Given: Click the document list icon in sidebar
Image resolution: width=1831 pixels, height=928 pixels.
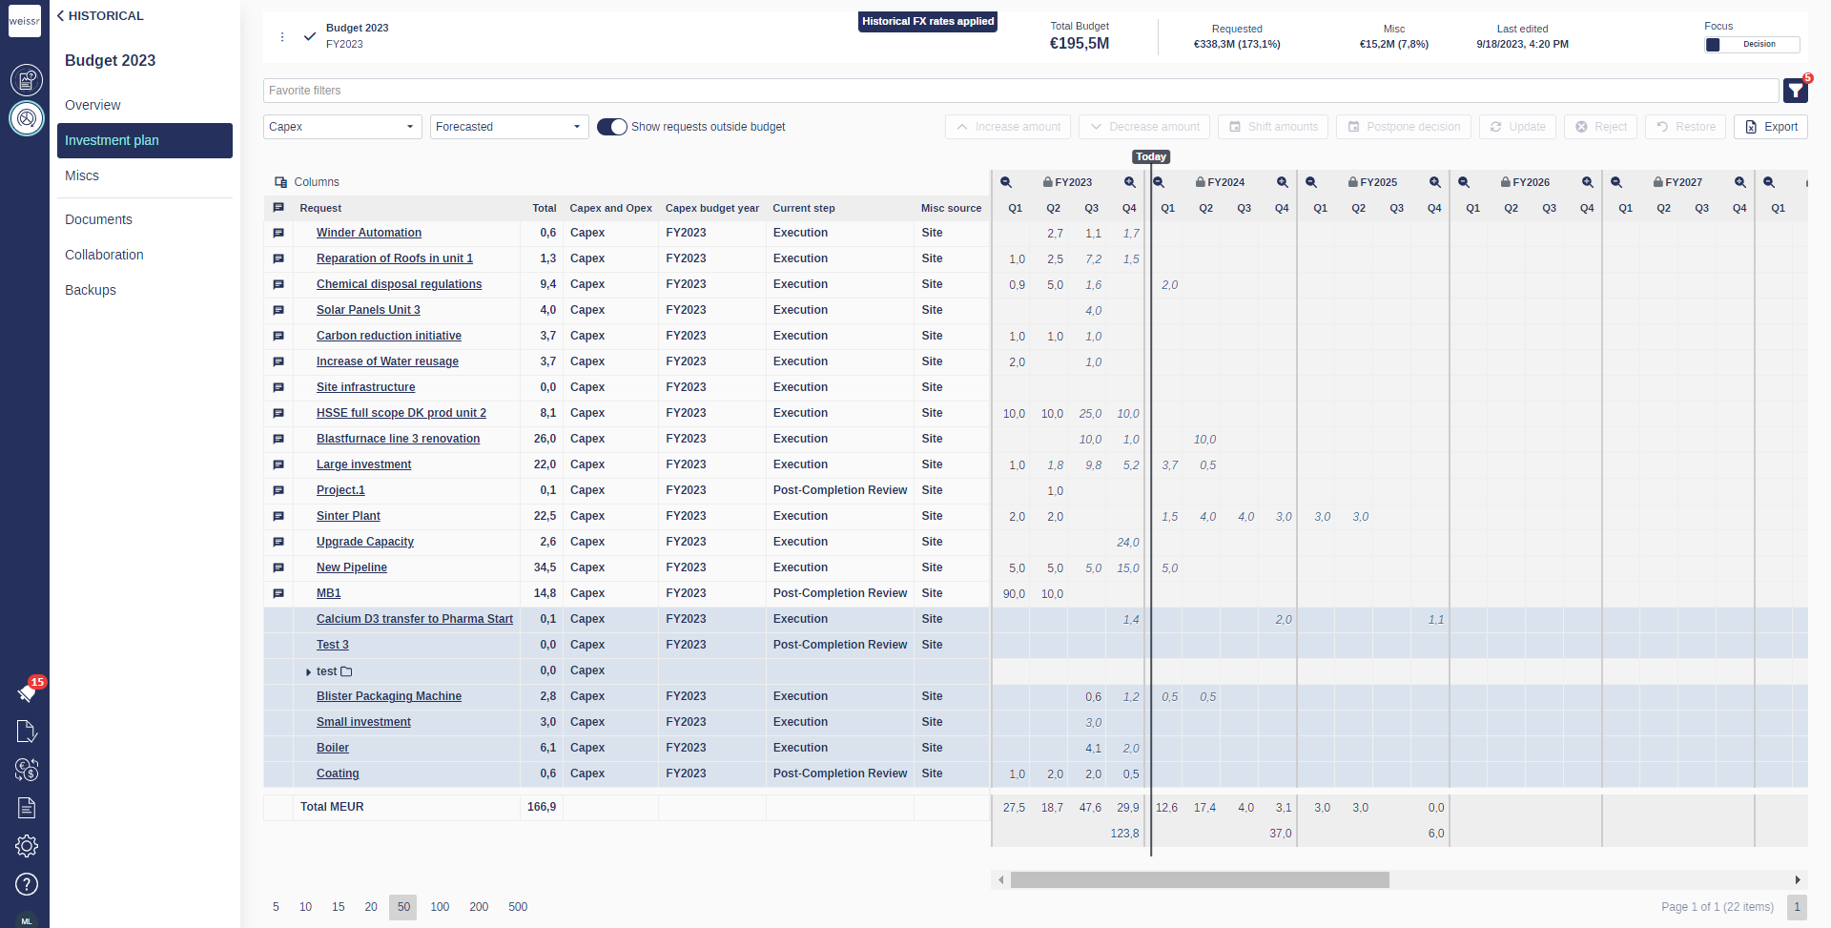Looking at the screenshot, I should pos(27,808).
